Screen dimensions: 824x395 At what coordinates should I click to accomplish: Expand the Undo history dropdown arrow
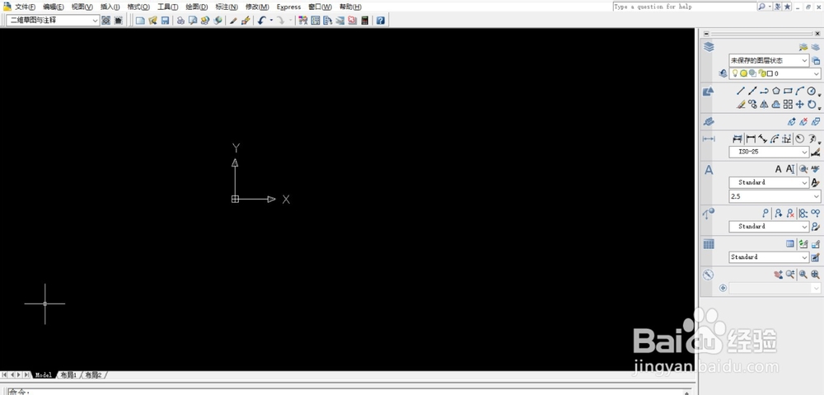click(x=271, y=21)
